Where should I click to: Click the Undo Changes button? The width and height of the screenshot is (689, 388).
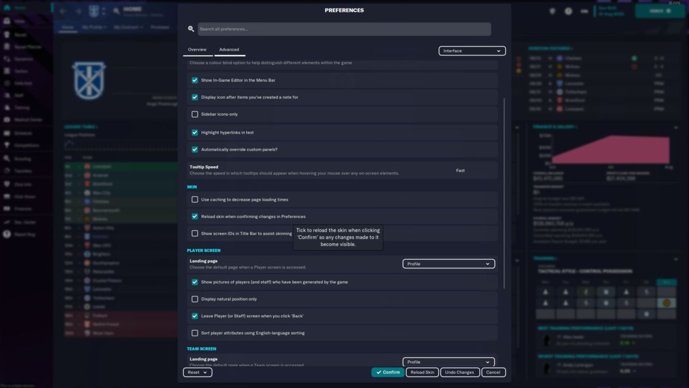tap(460, 372)
